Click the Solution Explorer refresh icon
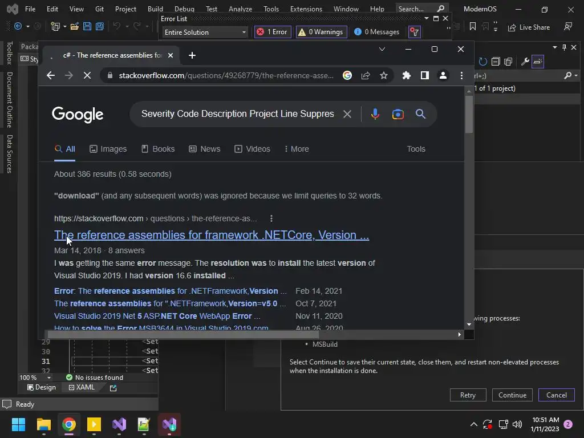Screen dimensions: 584x438 [x=482, y=62]
